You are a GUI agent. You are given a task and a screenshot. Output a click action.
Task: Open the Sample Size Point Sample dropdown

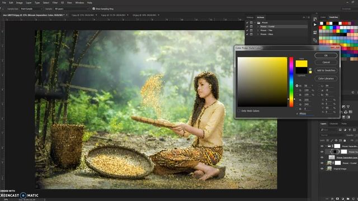[x=31, y=9]
